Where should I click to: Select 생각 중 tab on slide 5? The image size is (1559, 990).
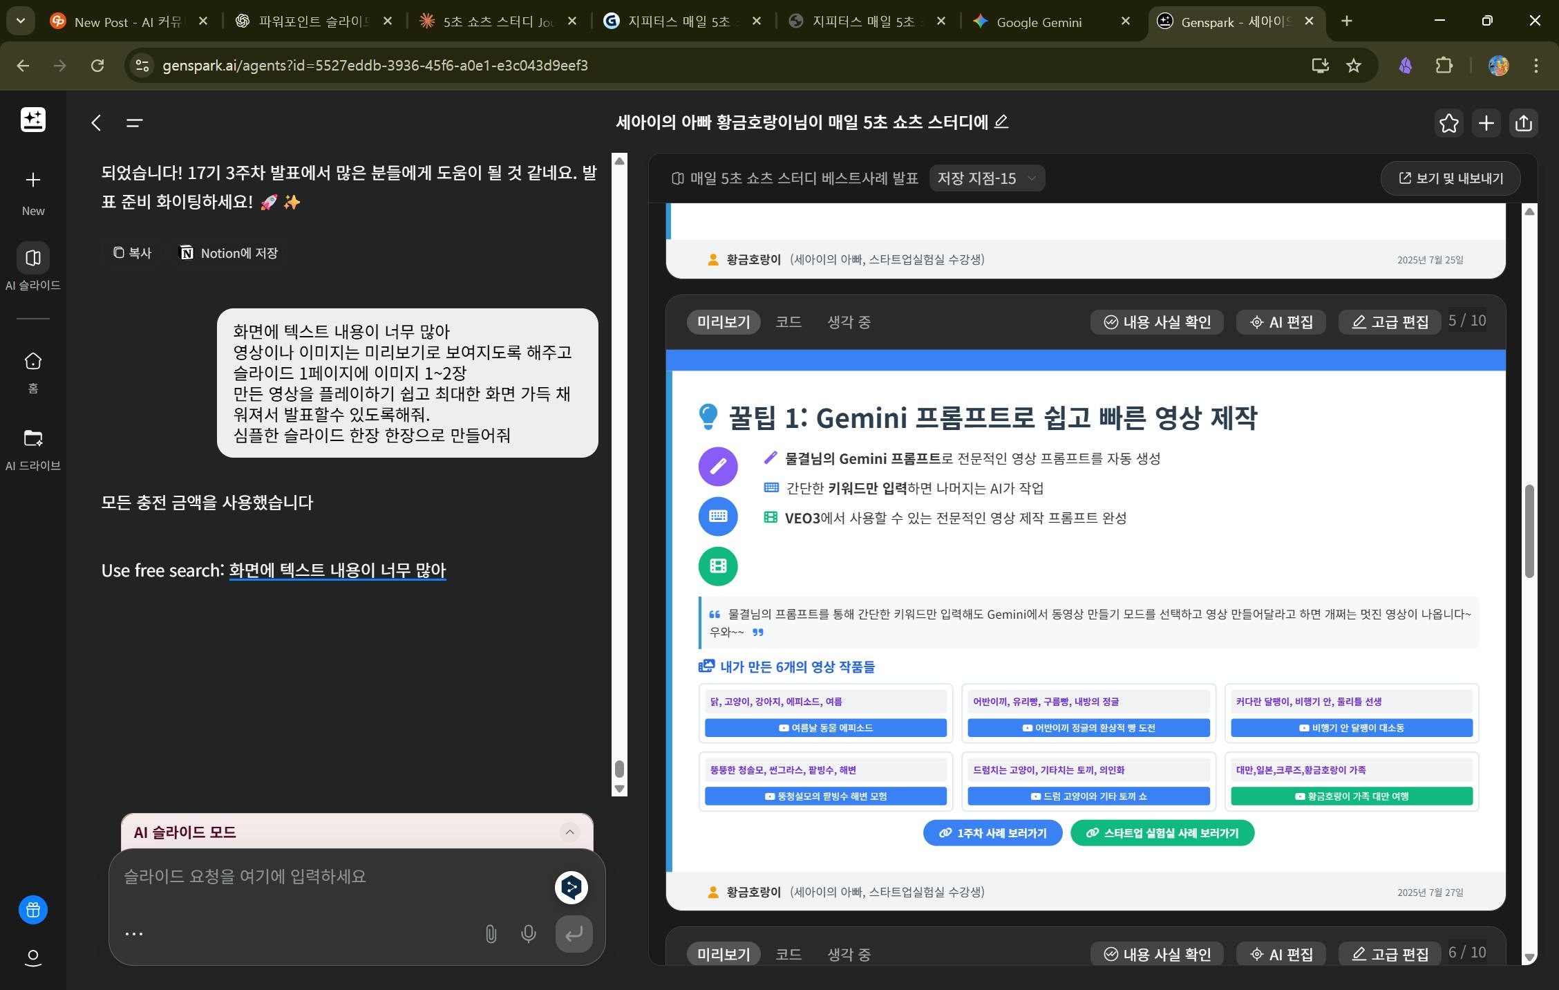coord(849,322)
